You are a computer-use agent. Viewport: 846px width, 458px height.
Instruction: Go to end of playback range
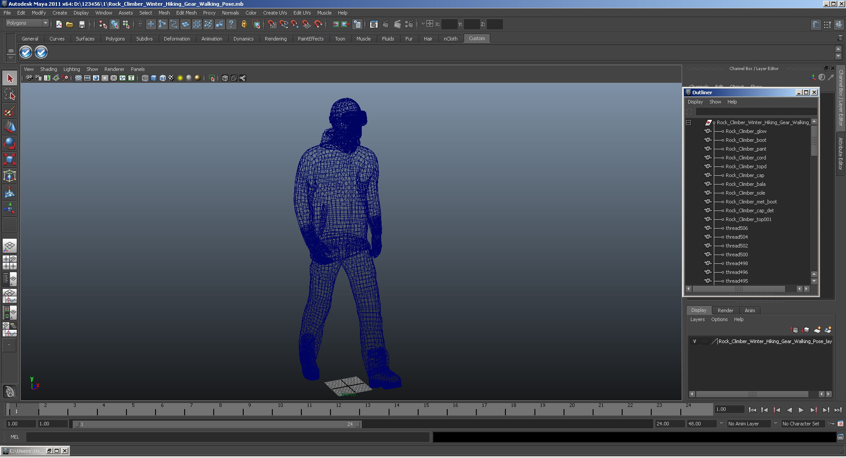pos(838,410)
